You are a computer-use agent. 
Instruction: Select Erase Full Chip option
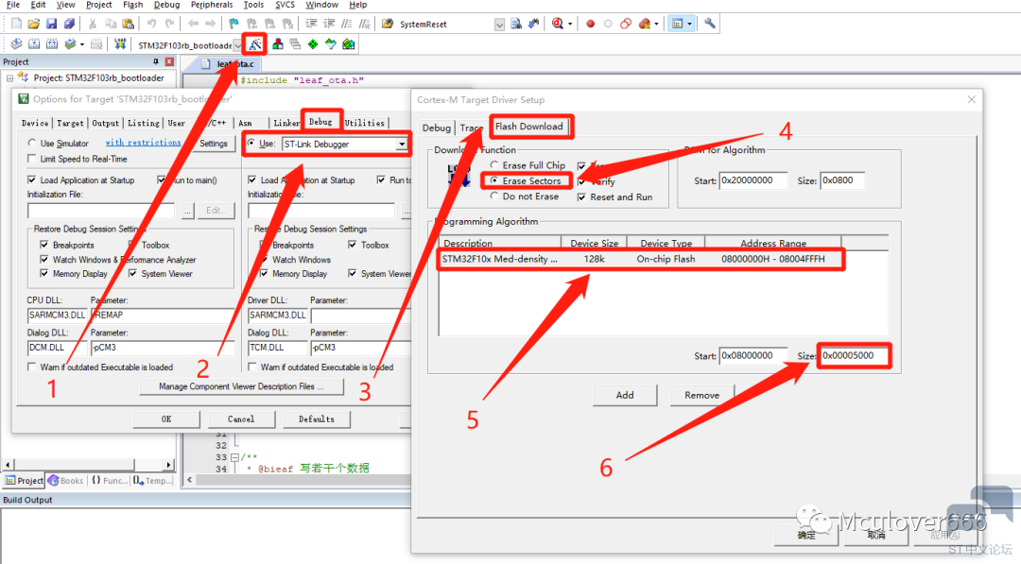(494, 165)
